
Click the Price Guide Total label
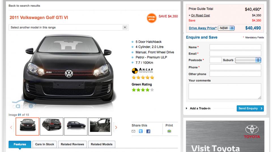201,9
